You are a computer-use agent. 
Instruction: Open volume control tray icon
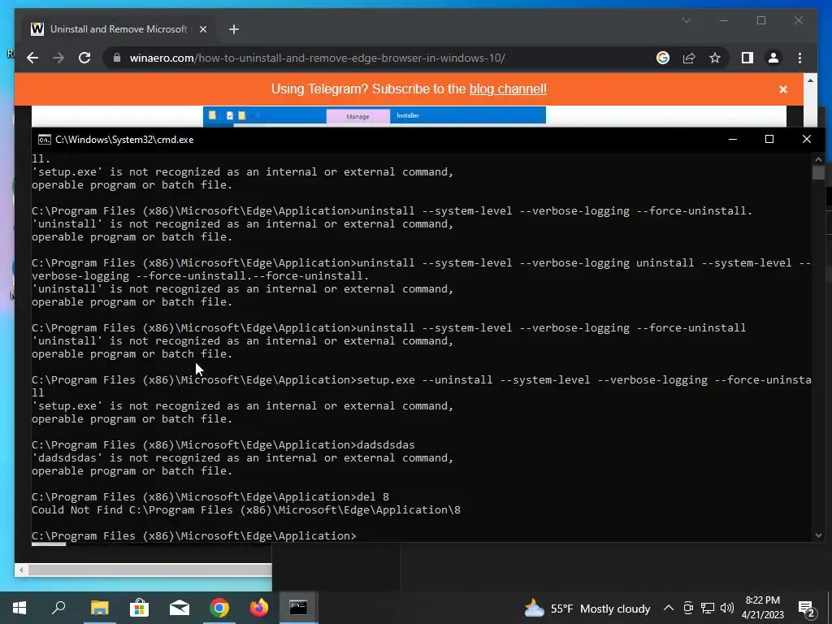tap(727, 608)
